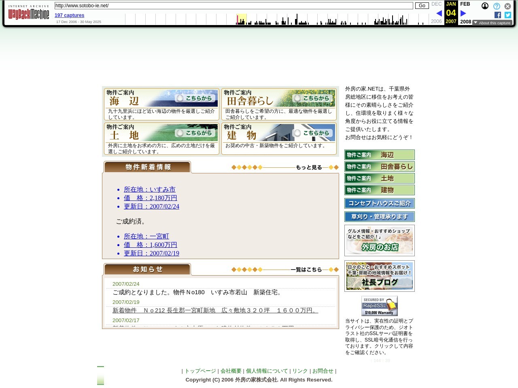Open the Wayback user account icon

pos(485,6)
